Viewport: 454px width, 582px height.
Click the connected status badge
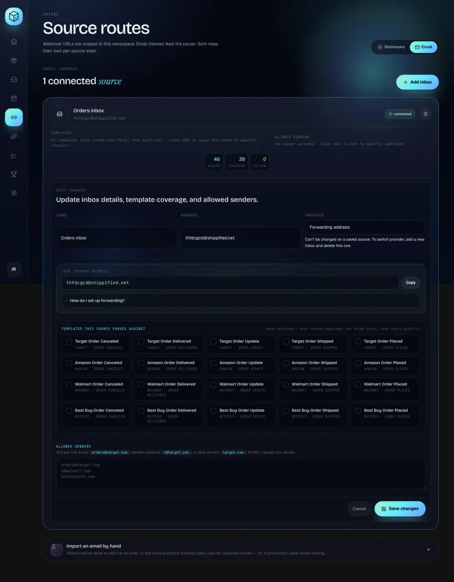click(x=400, y=114)
